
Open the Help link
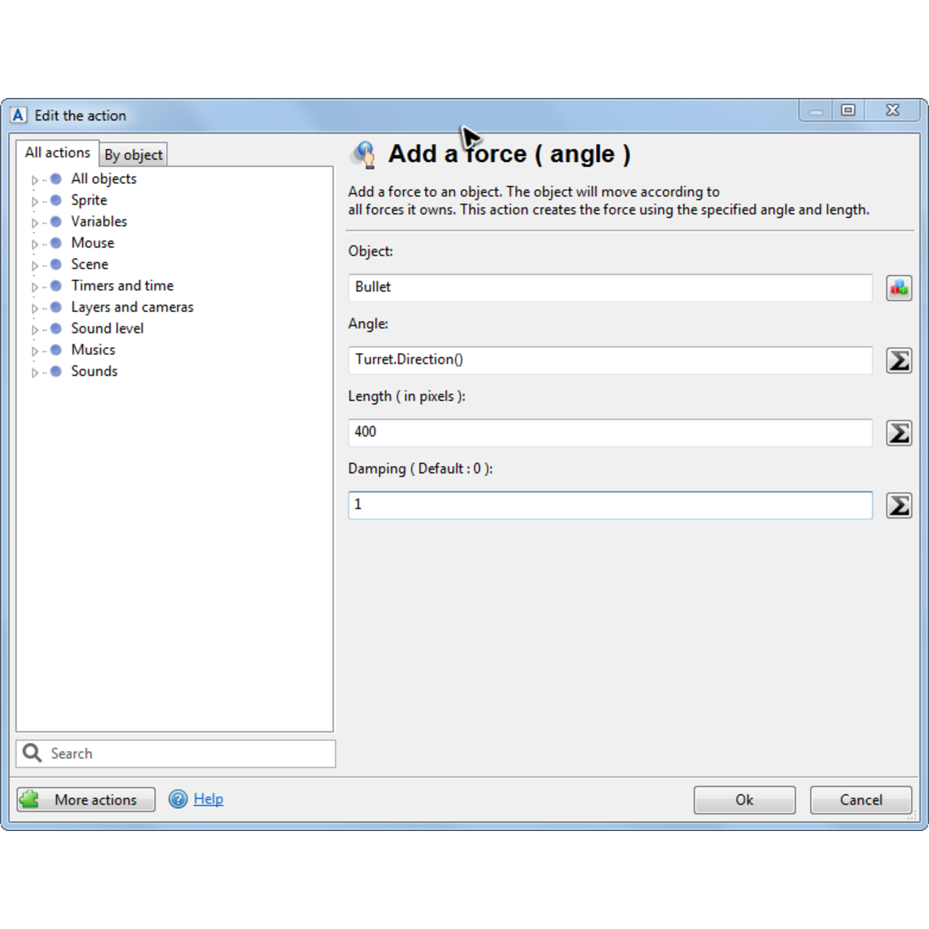coord(208,798)
